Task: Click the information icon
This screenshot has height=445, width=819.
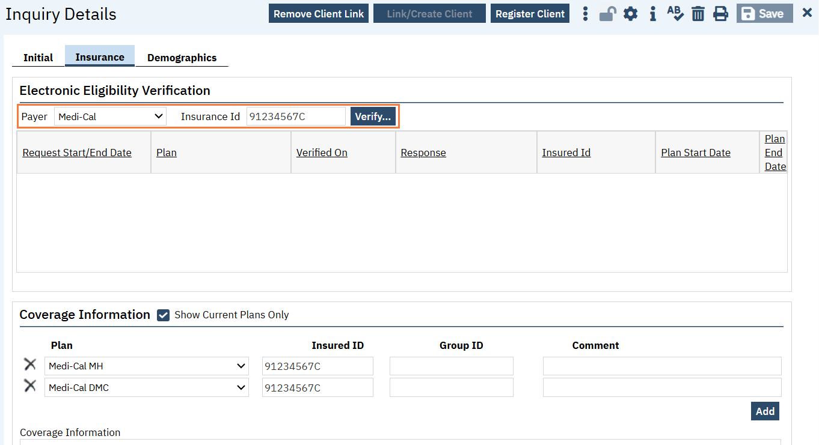Action: (652, 14)
